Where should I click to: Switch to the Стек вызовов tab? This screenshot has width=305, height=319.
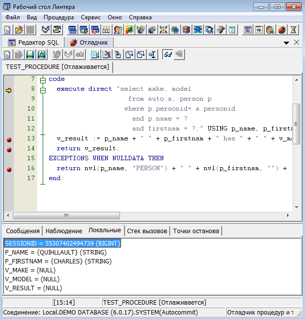click(146, 231)
